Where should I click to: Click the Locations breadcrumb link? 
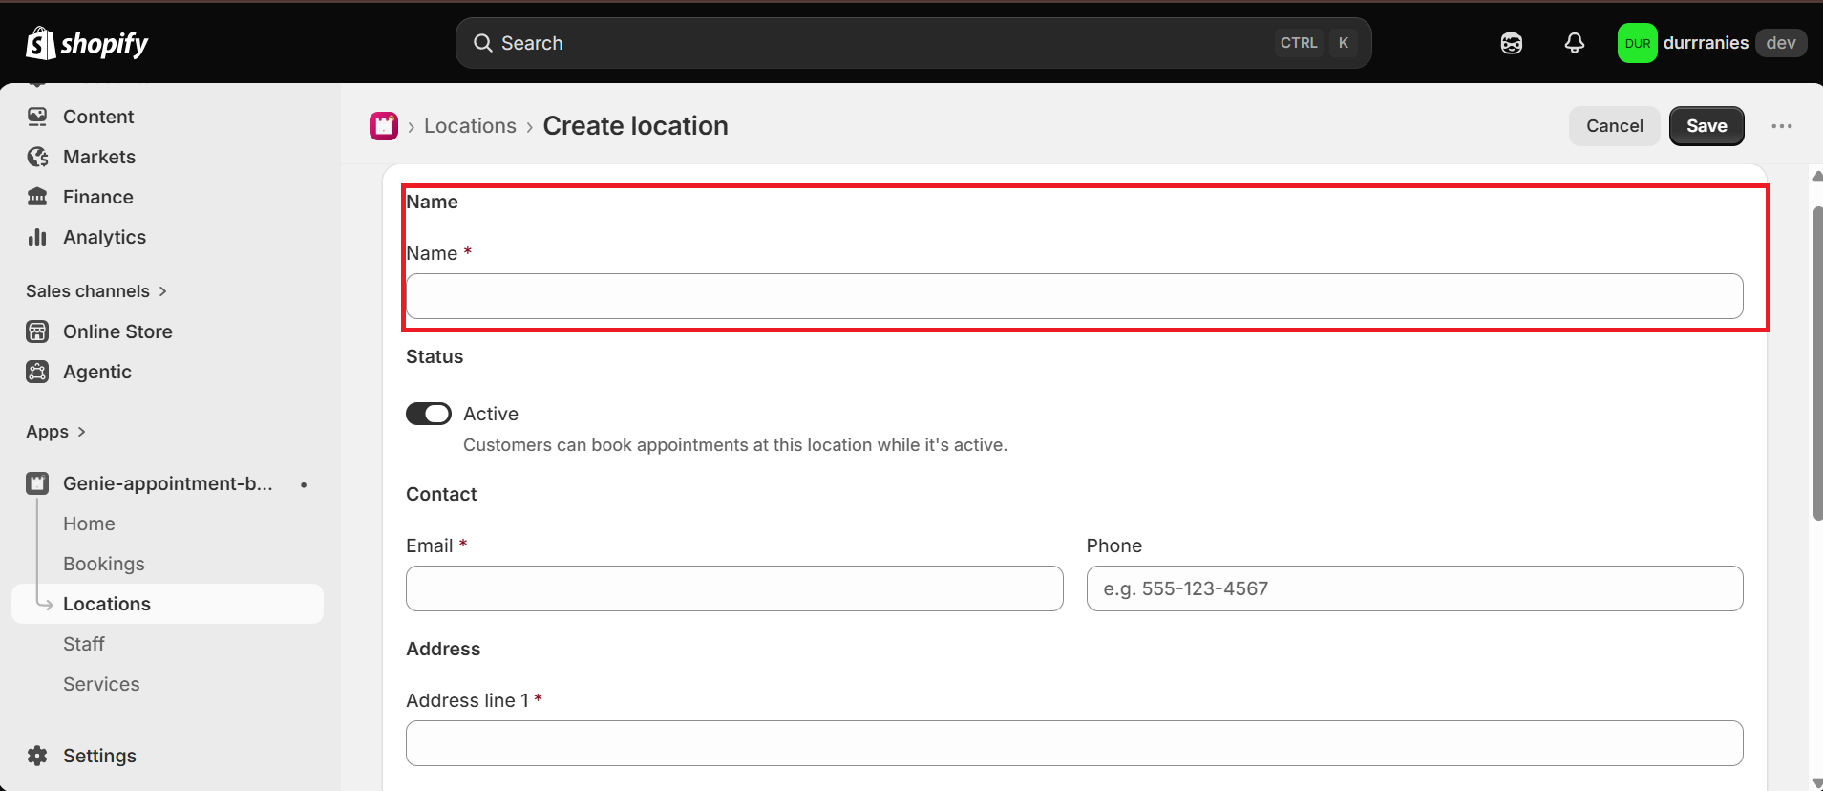tap(470, 126)
